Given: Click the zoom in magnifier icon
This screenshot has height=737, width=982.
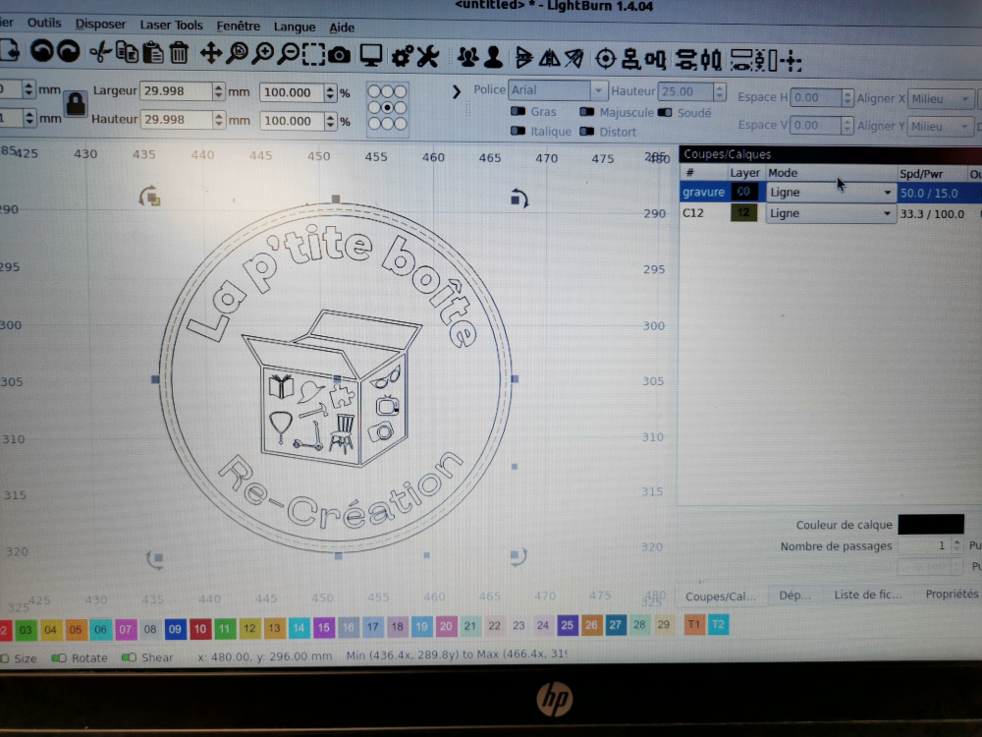Looking at the screenshot, I should 263,53.
